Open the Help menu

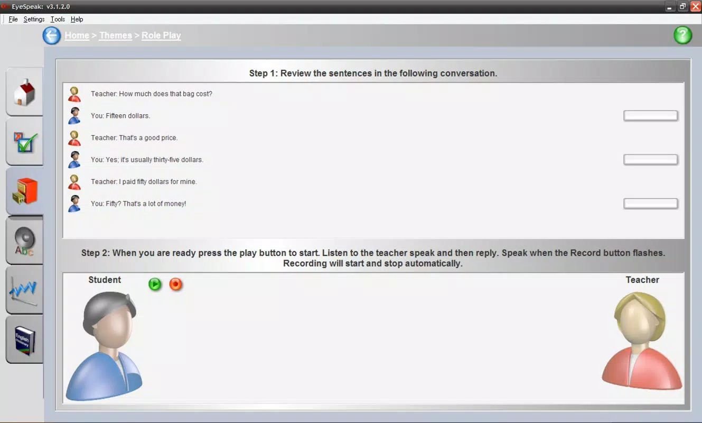[x=77, y=19]
